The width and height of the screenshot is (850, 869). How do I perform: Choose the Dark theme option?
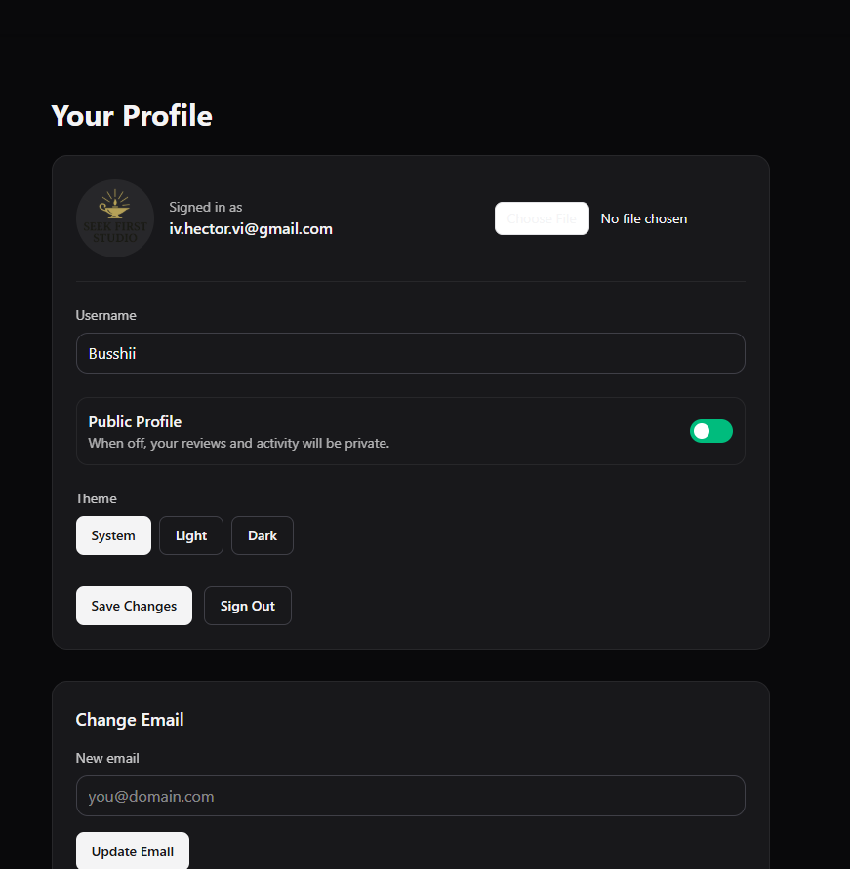coord(263,535)
